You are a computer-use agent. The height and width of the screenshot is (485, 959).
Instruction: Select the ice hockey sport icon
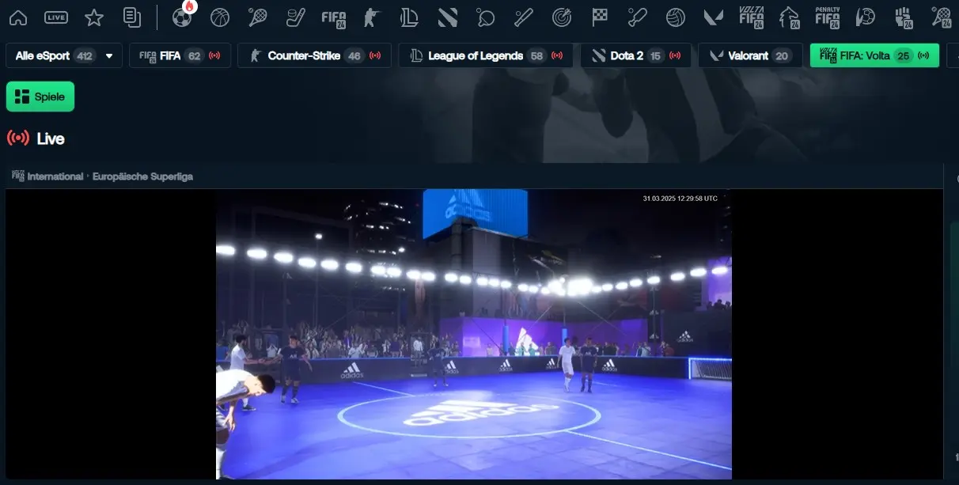click(296, 17)
